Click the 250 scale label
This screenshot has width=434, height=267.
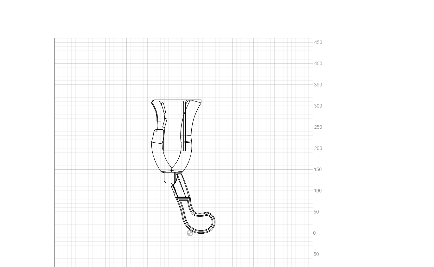pos(318,127)
